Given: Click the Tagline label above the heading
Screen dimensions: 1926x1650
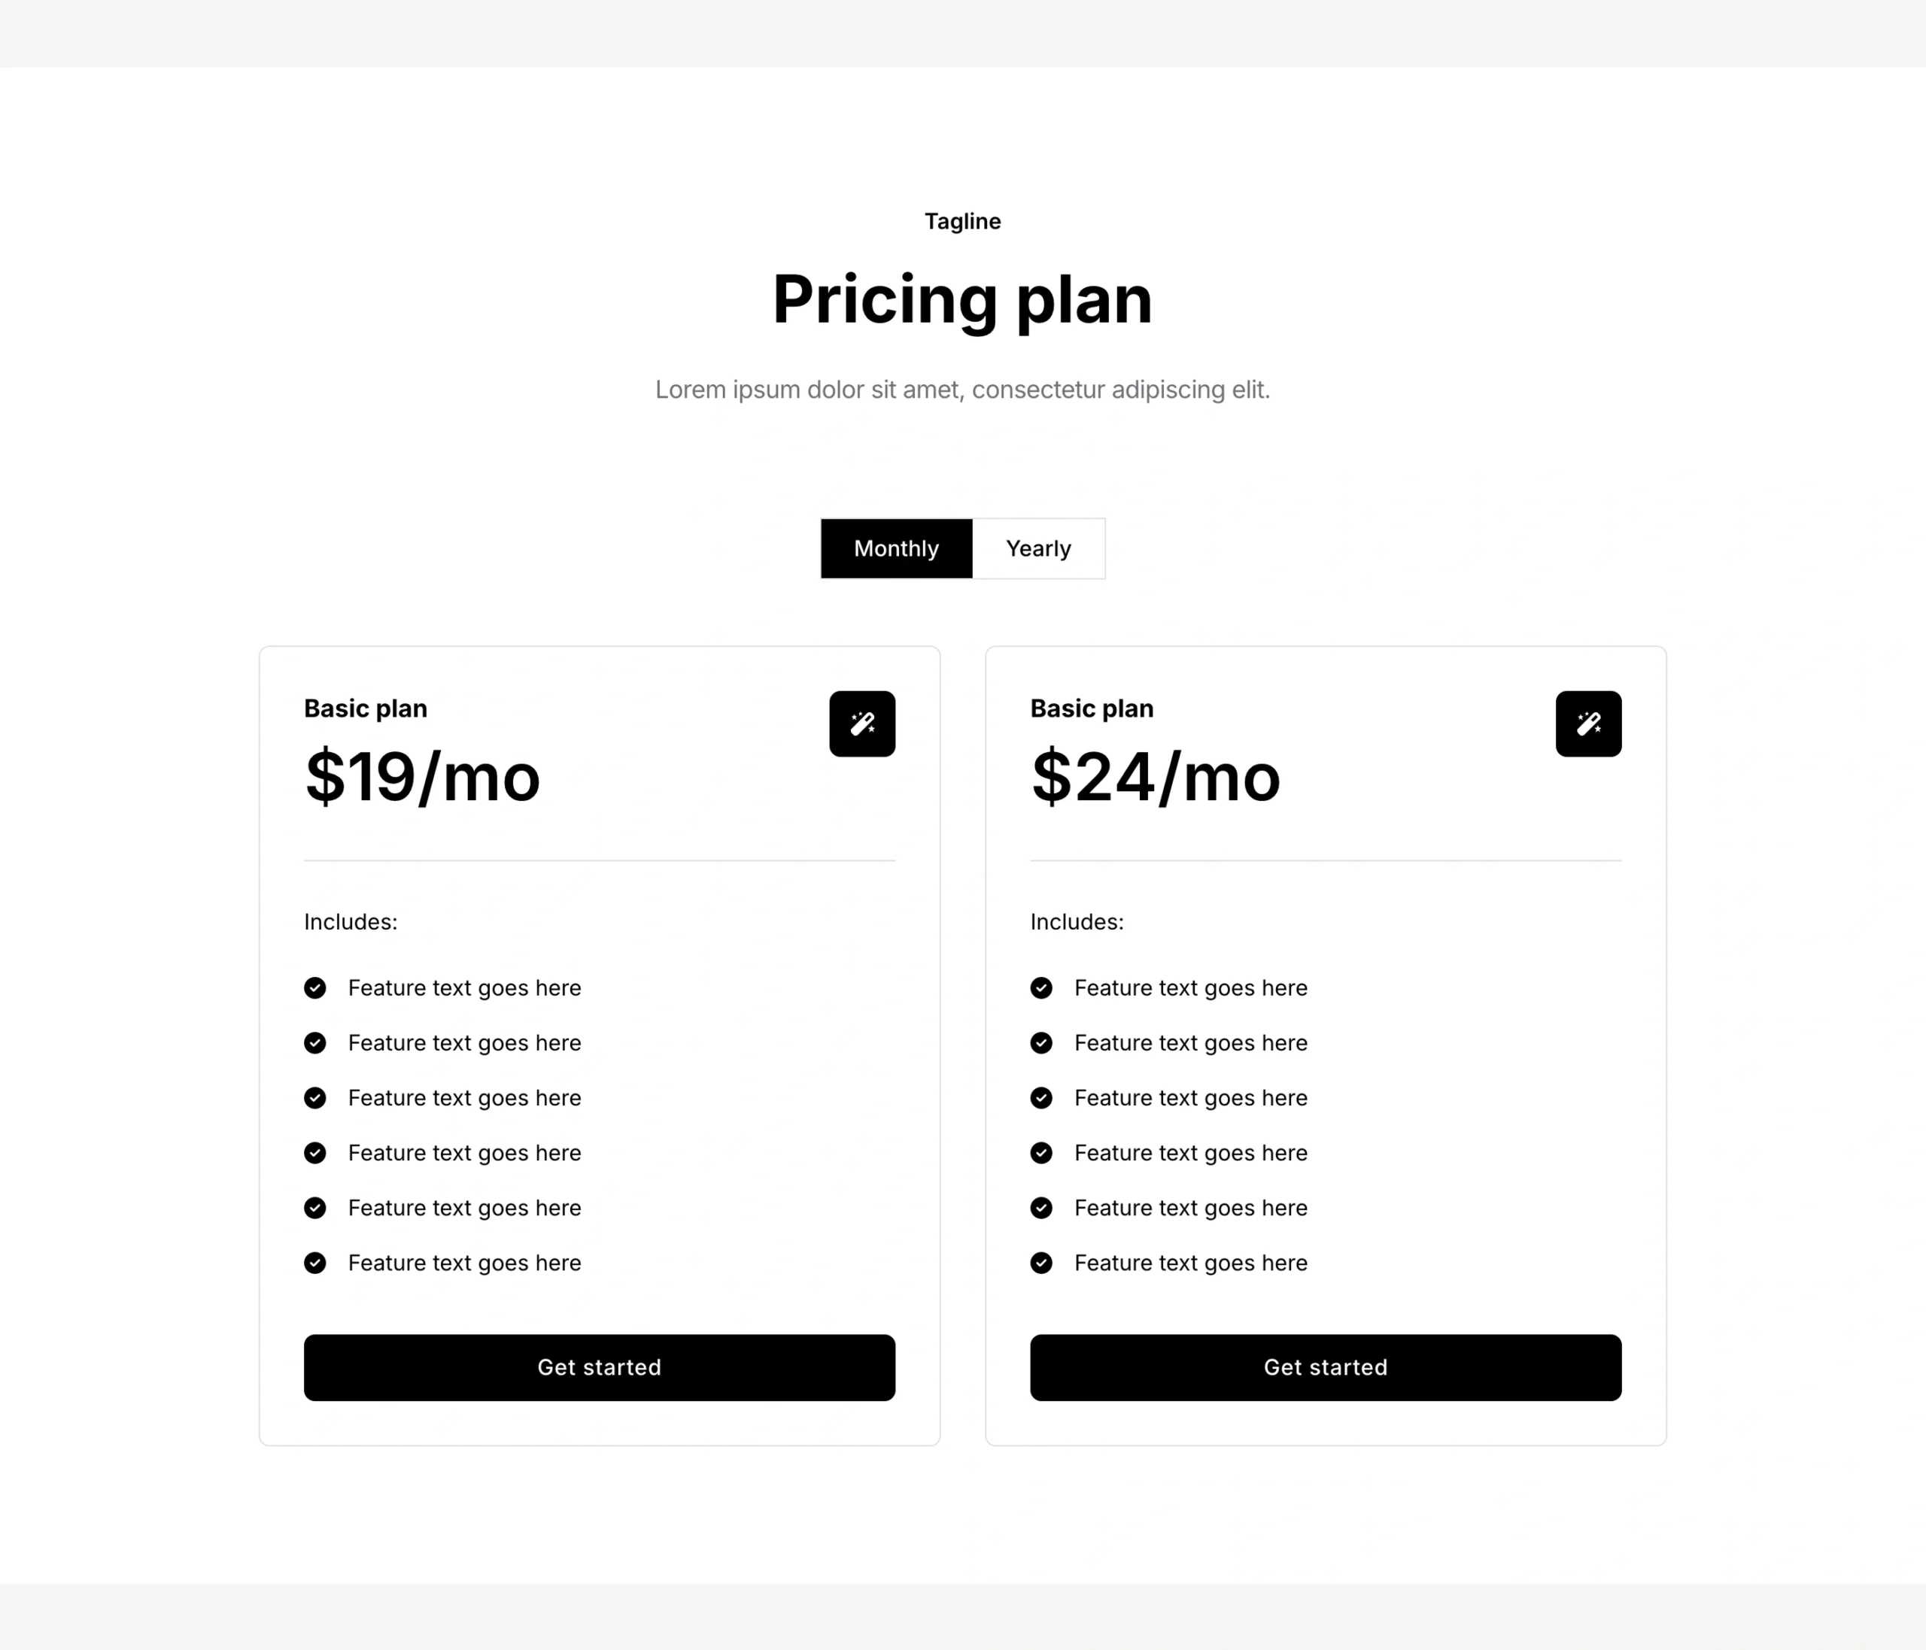Looking at the screenshot, I should (x=962, y=221).
